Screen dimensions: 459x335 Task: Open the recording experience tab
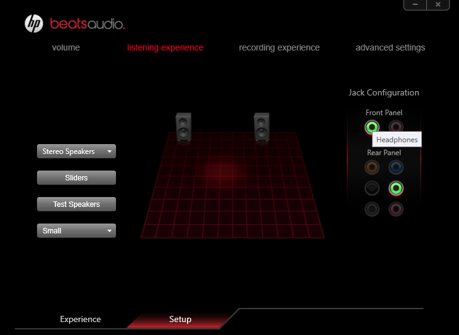279,47
